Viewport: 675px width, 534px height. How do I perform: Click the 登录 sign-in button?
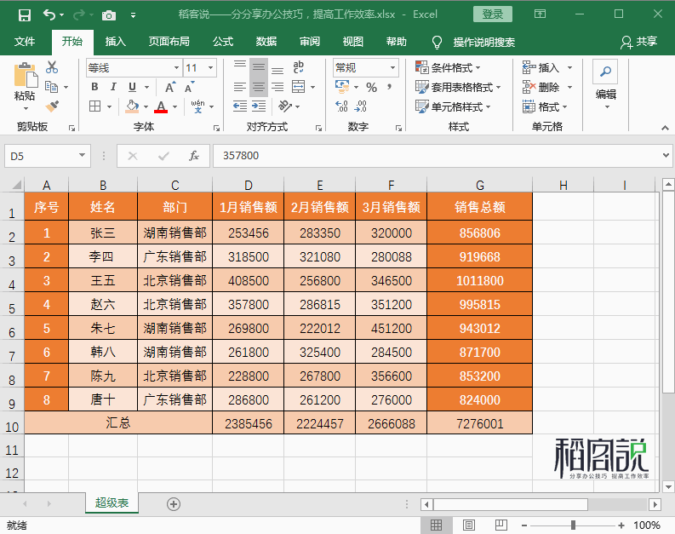(x=493, y=14)
